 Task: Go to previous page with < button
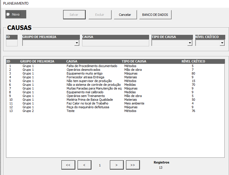(x=85, y=165)
